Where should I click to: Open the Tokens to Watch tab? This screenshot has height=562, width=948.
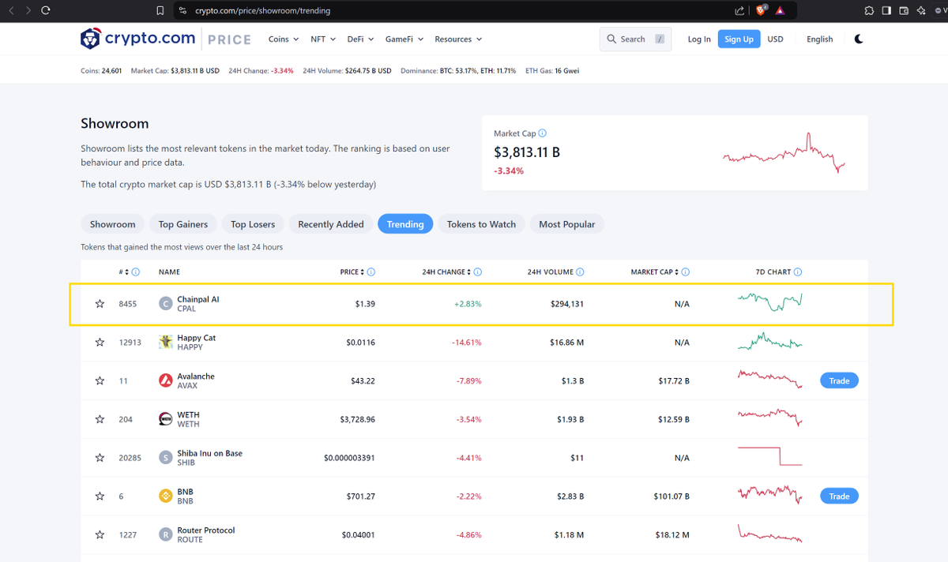click(x=481, y=224)
